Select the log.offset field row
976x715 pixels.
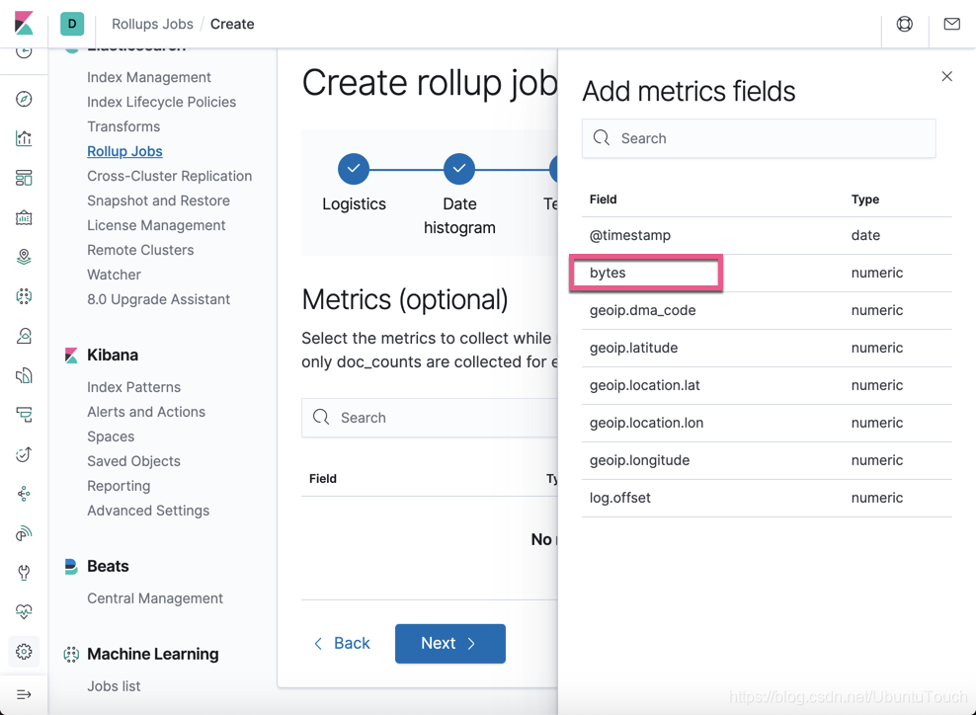click(x=767, y=498)
